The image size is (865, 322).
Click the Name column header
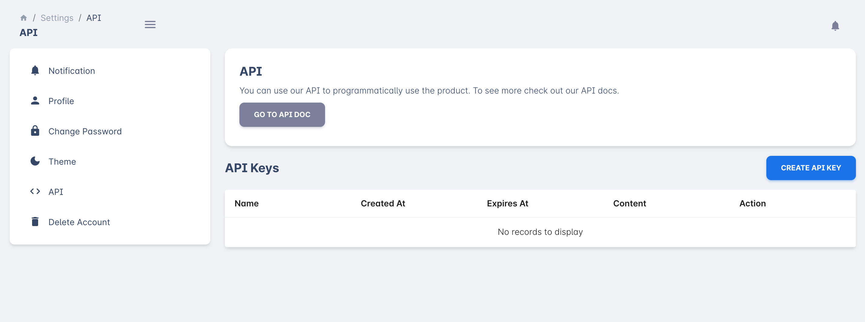click(246, 203)
